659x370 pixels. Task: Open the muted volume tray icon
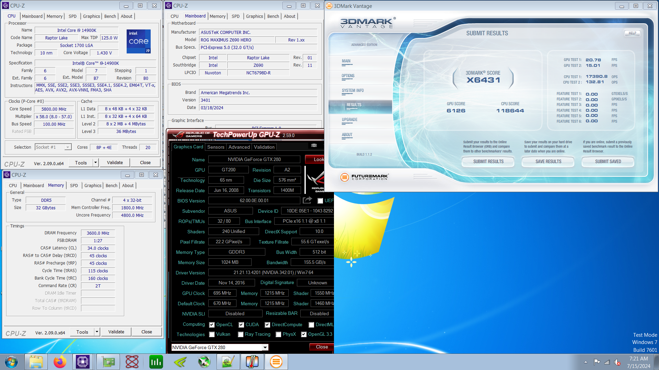coord(617,362)
